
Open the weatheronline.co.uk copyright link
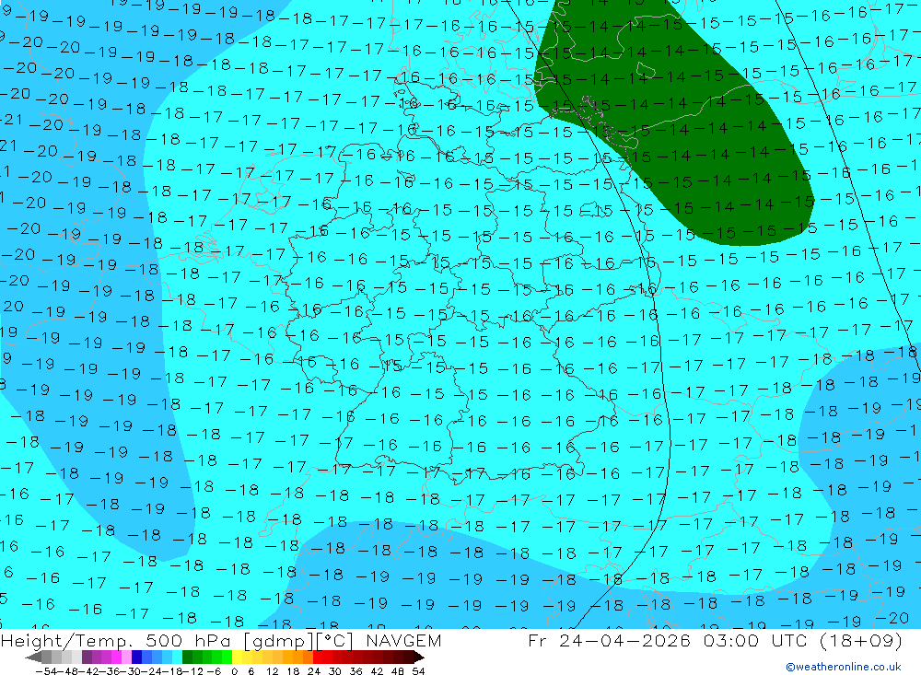coord(844,667)
